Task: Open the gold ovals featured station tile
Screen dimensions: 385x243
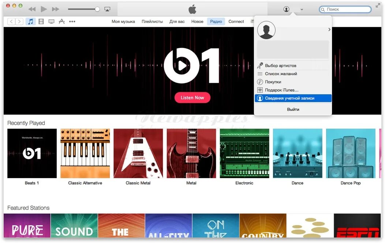Action: [310, 225]
